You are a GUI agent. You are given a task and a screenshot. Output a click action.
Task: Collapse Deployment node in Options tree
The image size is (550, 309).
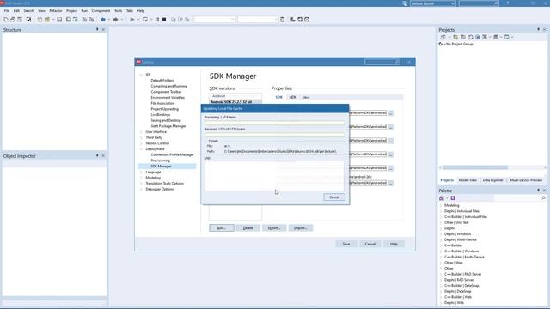coord(141,149)
